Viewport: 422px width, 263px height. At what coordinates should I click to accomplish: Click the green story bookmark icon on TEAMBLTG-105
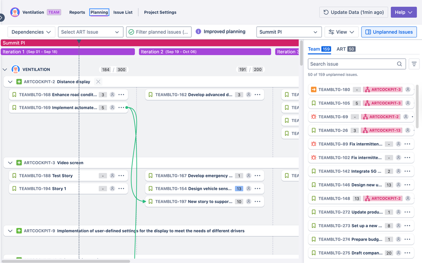point(313,103)
